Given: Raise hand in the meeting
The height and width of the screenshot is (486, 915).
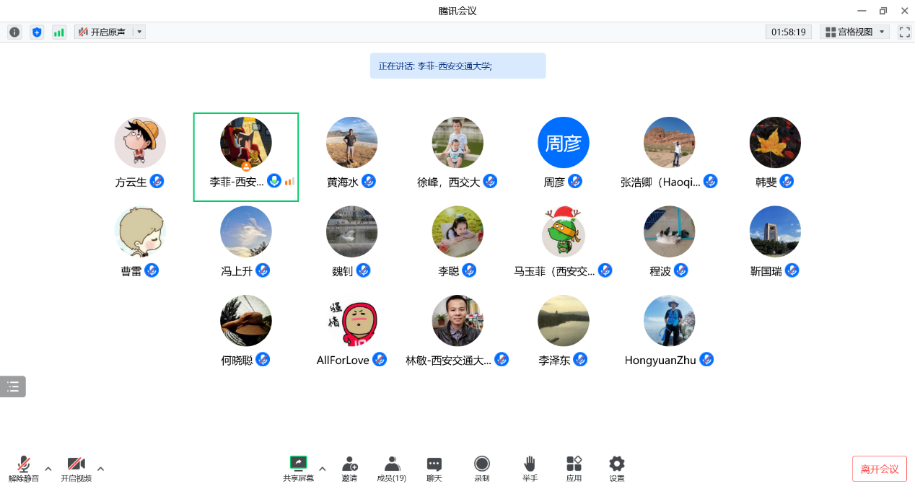Looking at the screenshot, I should click(x=530, y=468).
